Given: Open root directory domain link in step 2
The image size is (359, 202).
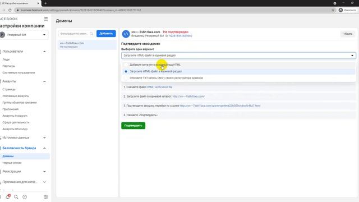Looking at the screenshot, I should click(188, 97).
